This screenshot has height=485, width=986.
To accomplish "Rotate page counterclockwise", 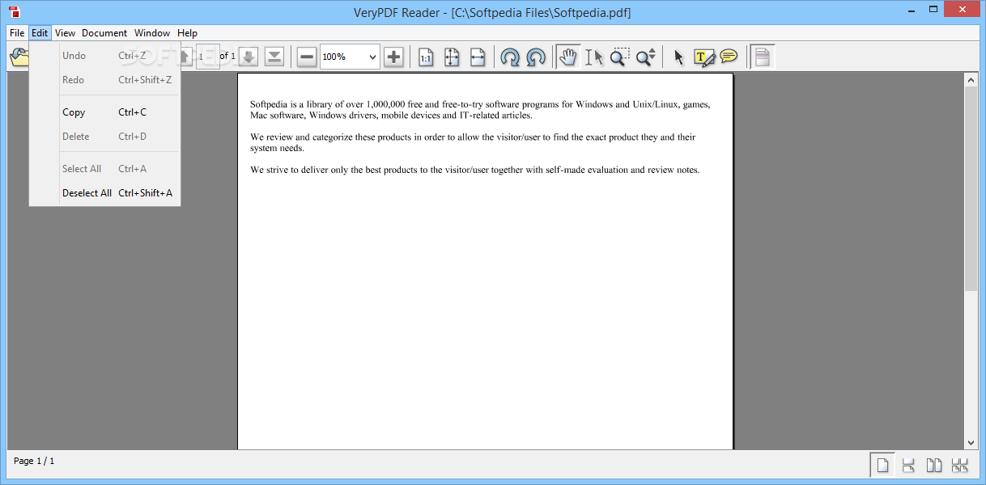I will [x=536, y=57].
